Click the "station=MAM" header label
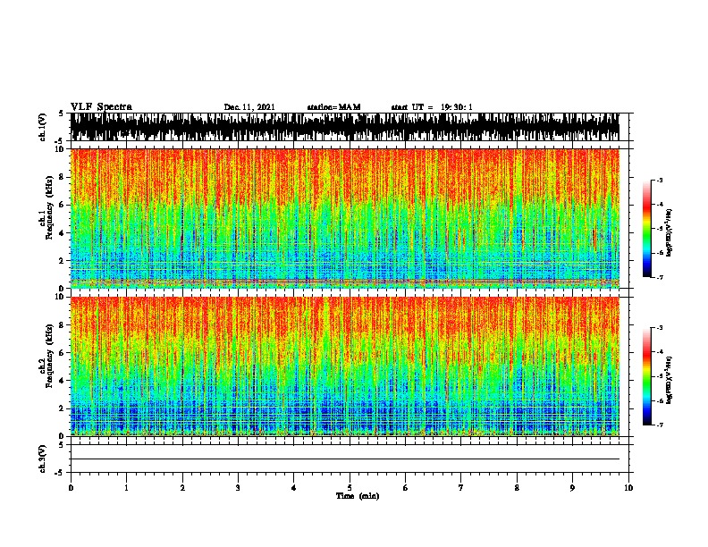 [x=334, y=107]
